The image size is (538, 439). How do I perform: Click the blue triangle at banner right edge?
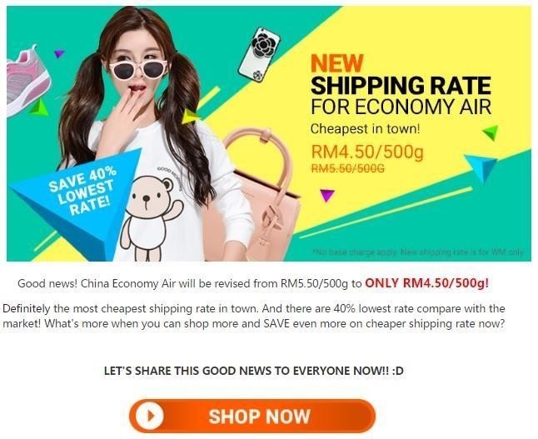click(x=482, y=167)
